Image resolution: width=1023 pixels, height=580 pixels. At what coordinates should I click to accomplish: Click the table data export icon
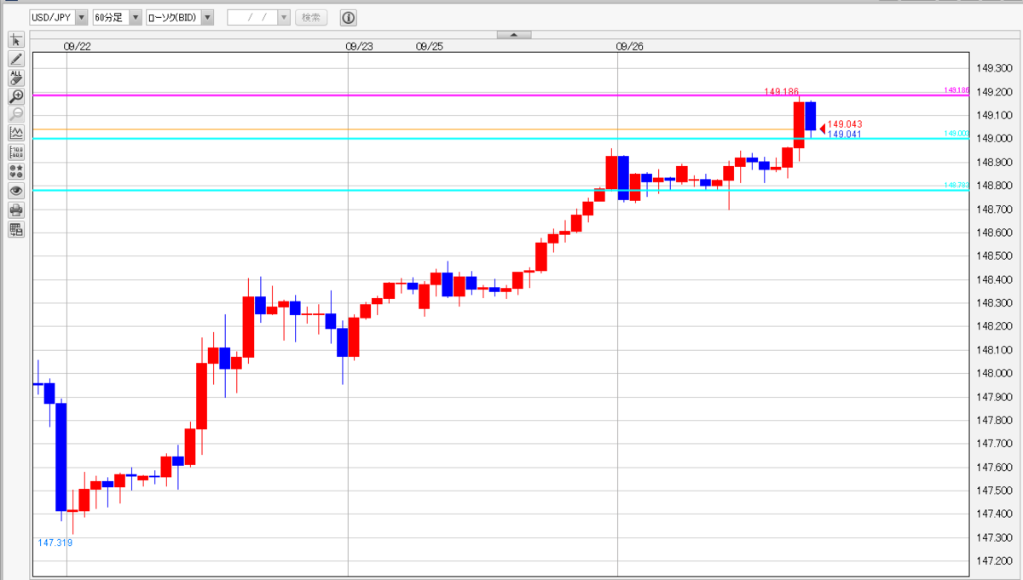[x=16, y=228]
